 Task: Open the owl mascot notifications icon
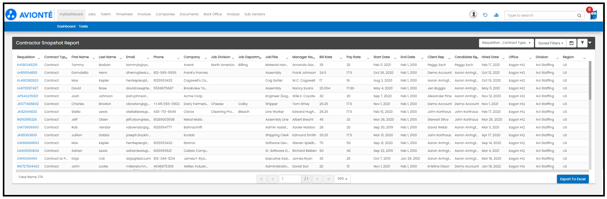pyautogui.click(x=593, y=14)
